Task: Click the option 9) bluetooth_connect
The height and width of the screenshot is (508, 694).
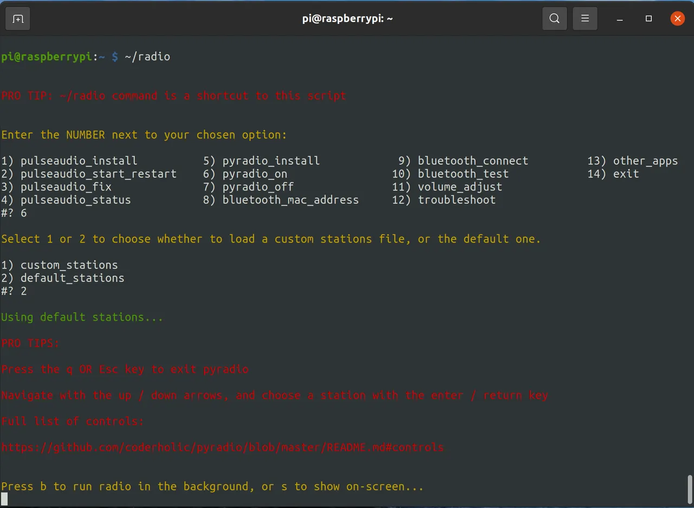Action: 463,161
